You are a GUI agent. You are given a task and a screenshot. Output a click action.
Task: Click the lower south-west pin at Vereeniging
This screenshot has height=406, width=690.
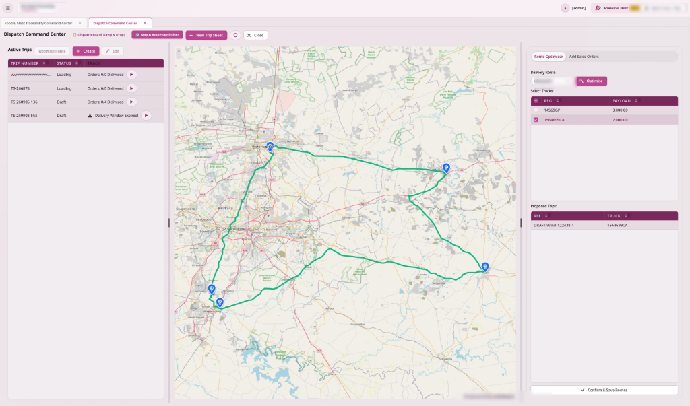pyautogui.click(x=220, y=302)
